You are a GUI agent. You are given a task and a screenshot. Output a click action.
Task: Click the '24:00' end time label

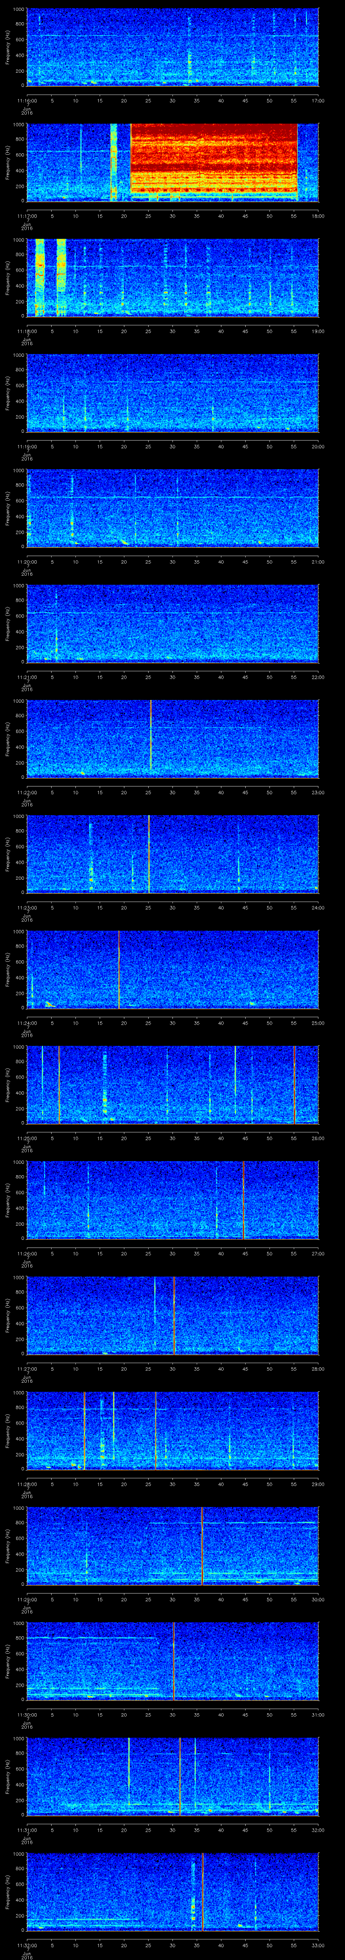coord(318,907)
